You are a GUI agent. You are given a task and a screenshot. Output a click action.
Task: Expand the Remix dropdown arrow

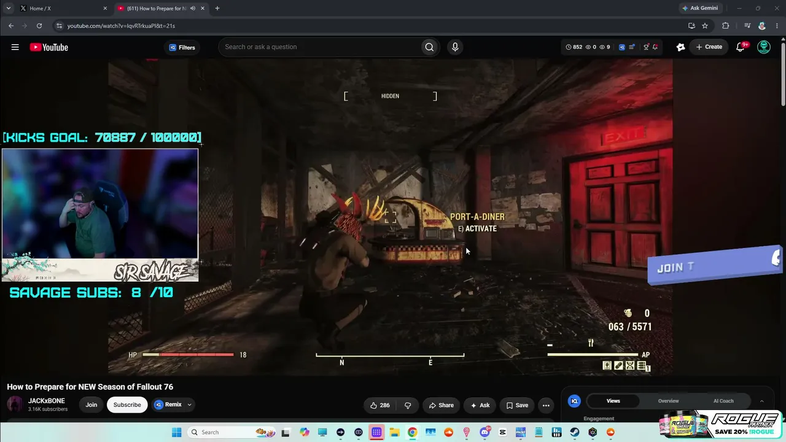[x=190, y=405]
